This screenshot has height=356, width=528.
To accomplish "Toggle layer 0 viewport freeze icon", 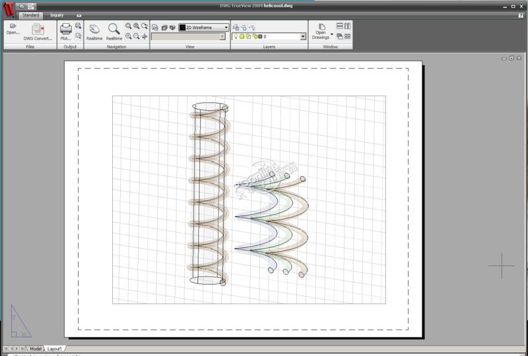I will [x=248, y=36].
